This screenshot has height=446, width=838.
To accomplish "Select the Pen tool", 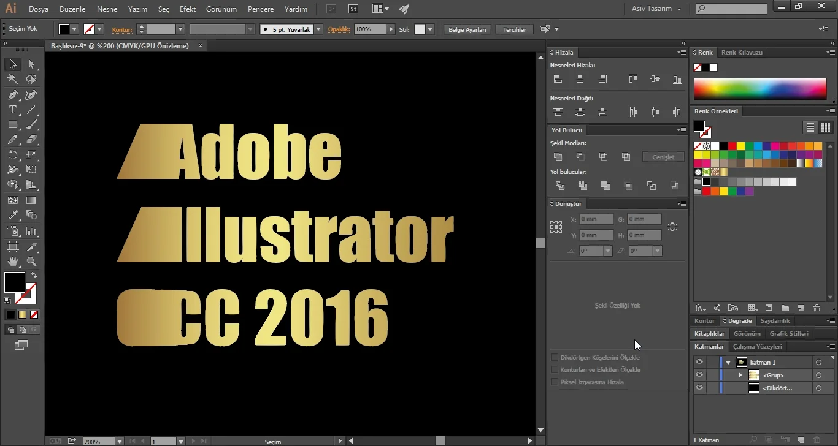I will 12,95.
